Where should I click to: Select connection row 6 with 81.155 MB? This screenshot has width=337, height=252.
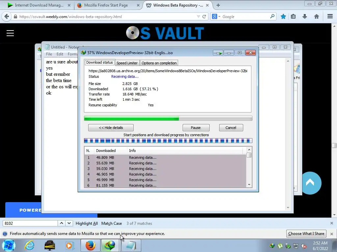tap(165, 185)
